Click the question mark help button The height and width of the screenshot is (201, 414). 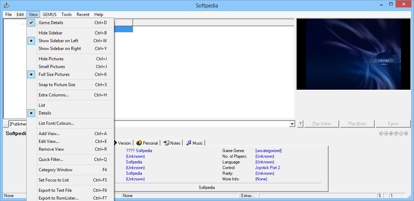[x=300, y=124]
